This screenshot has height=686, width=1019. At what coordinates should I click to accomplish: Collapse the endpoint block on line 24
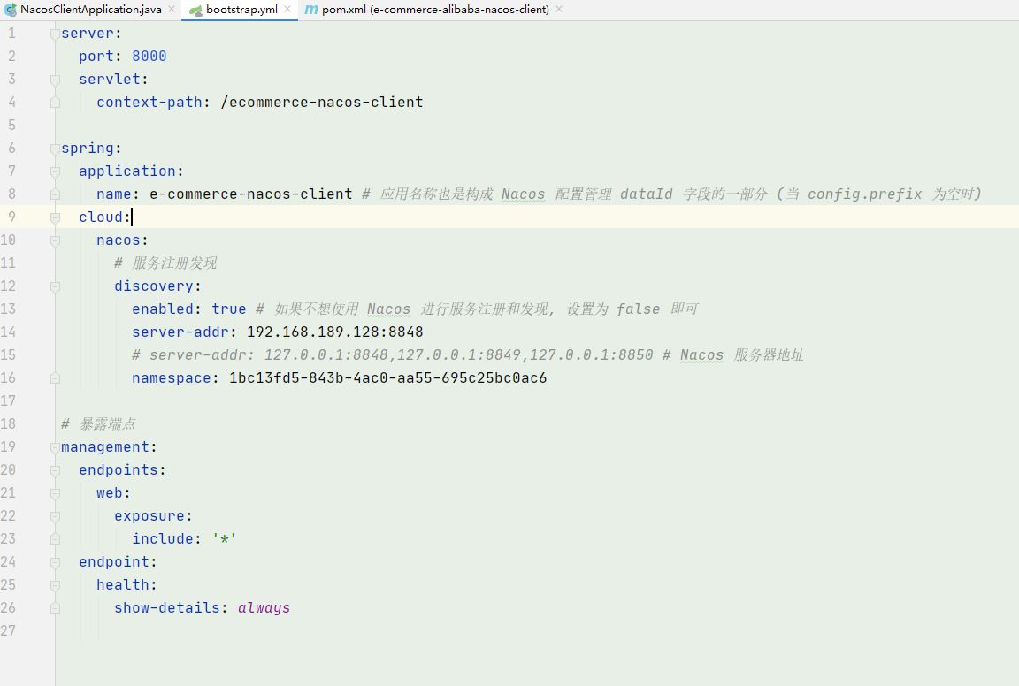coord(55,562)
